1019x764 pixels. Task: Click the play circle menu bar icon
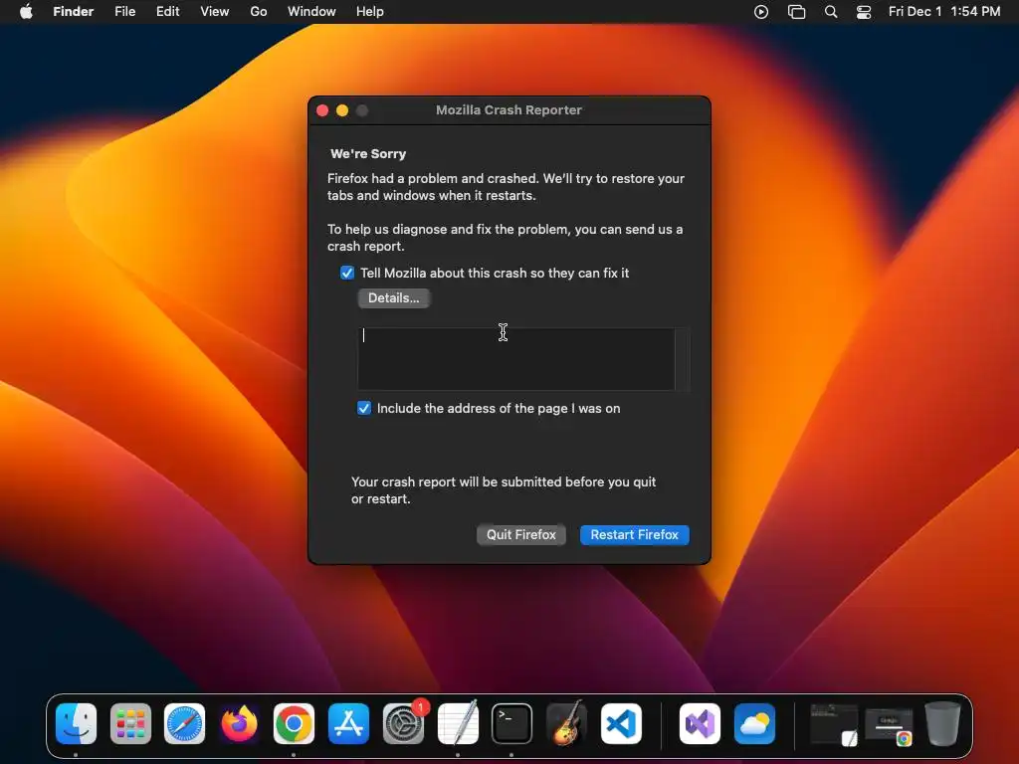[761, 12]
